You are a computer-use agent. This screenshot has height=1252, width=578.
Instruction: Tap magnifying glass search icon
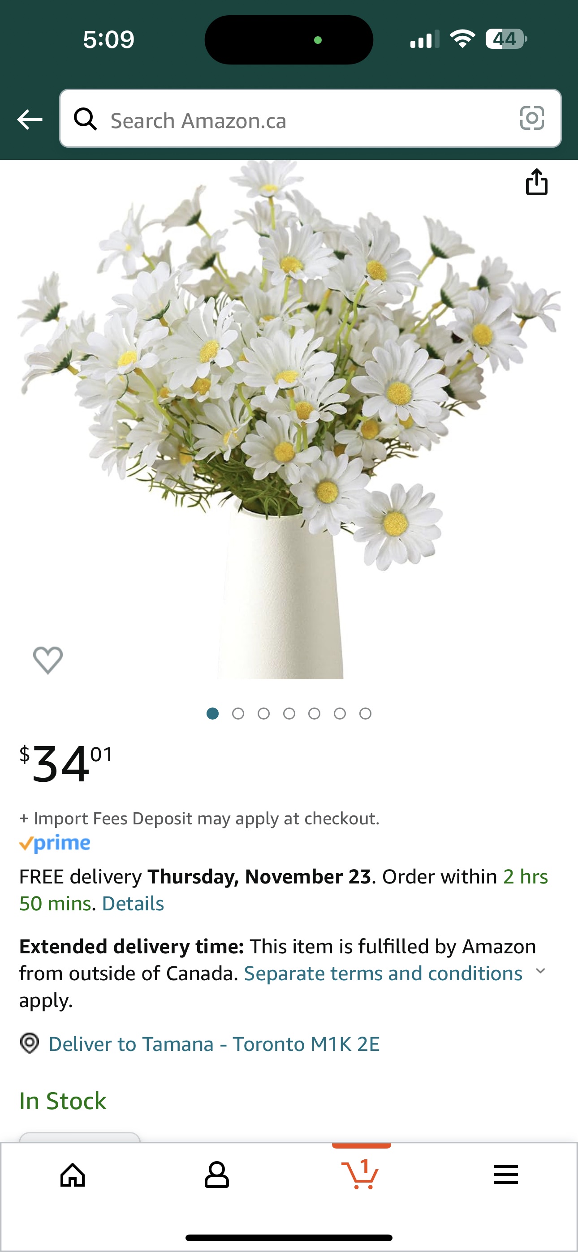85,119
